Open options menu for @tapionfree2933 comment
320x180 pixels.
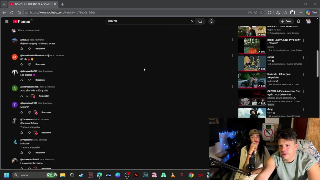(232, 103)
